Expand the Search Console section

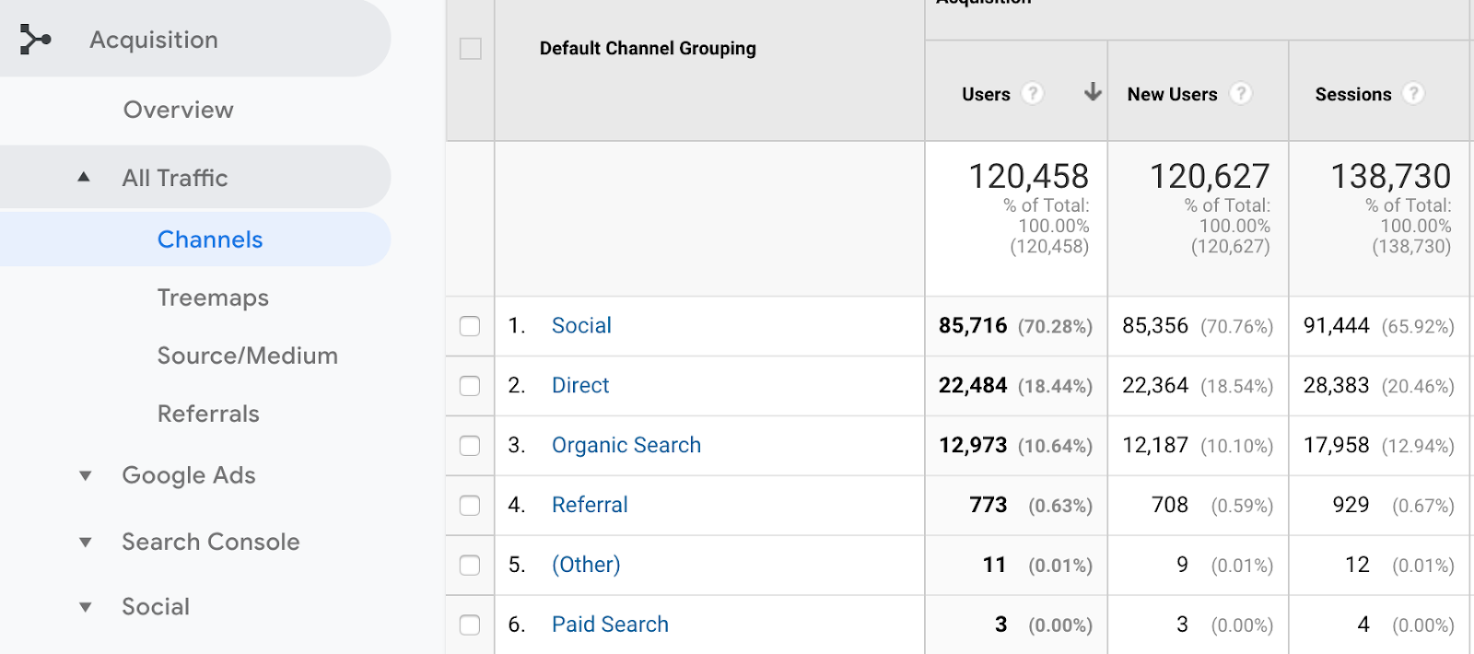[x=86, y=542]
